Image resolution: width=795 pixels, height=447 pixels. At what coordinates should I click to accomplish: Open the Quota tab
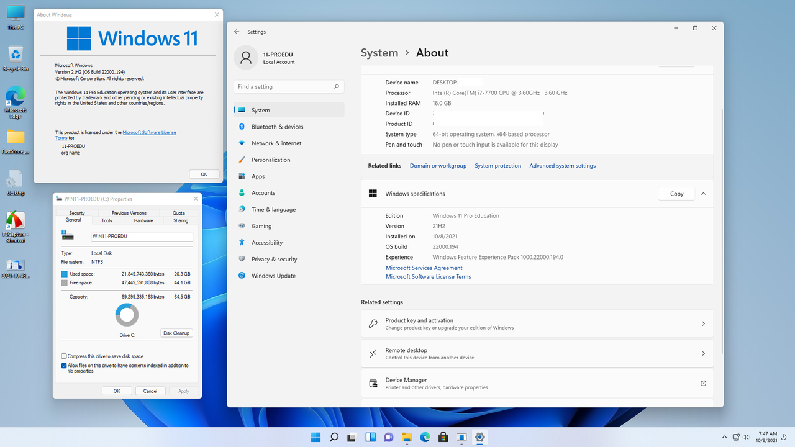pyautogui.click(x=179, y=213)
